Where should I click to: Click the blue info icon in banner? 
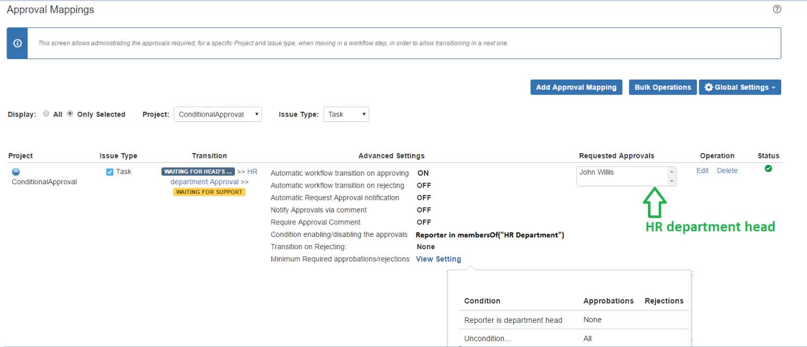click(17, 43)
